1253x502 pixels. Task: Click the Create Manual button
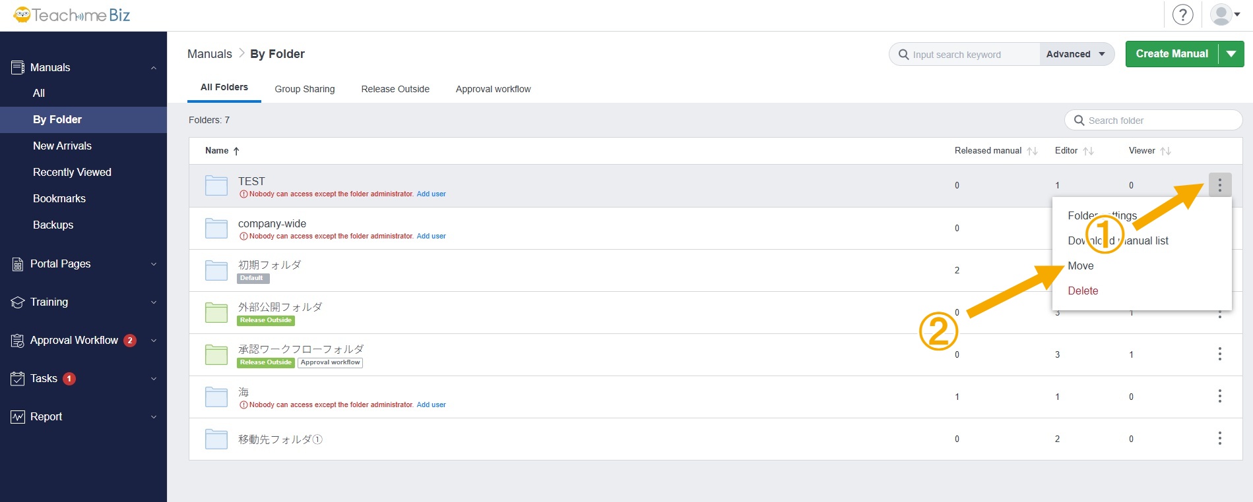1172,54
